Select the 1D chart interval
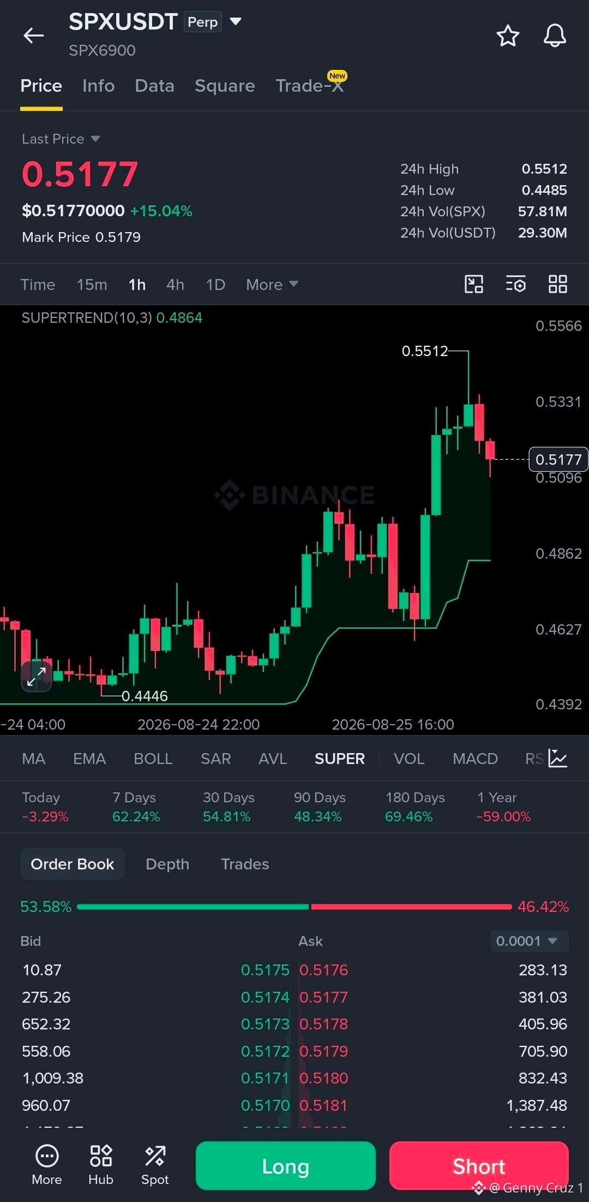This screenshot has height=1202, width=589. pyautogui.click(x=215, y=284)
